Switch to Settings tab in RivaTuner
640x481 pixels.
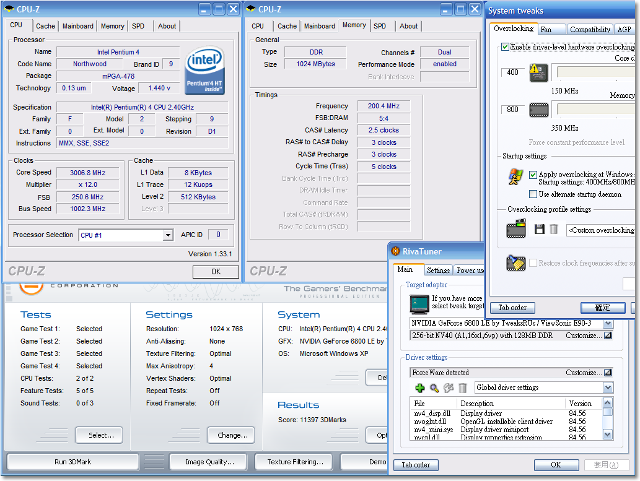pyautogui.click(x=439, y=270)
